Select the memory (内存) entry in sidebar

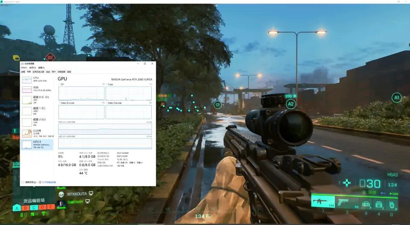(37, 89)
